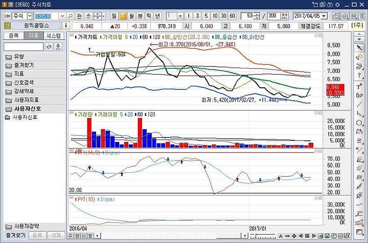This screenshot has height=243, width=368.
Task: Switch to the 시스템 tab
Action: coord(53,36)
